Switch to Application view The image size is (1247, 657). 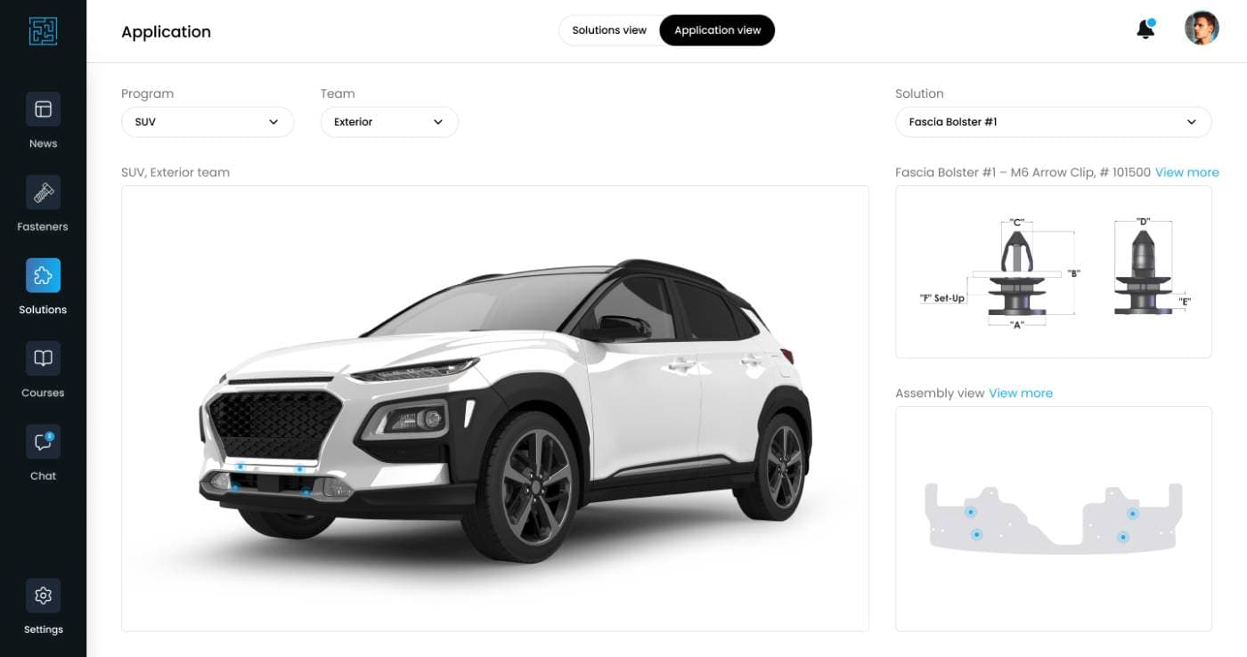(717, 30)
